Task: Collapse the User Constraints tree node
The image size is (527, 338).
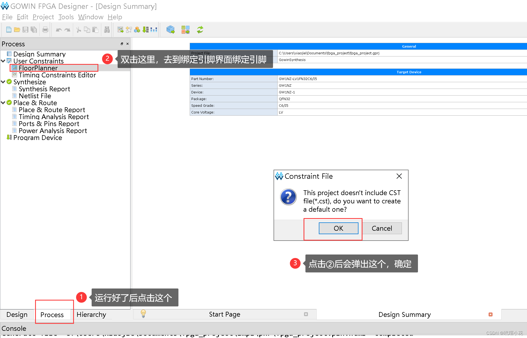Action: [x=3, y=61]
